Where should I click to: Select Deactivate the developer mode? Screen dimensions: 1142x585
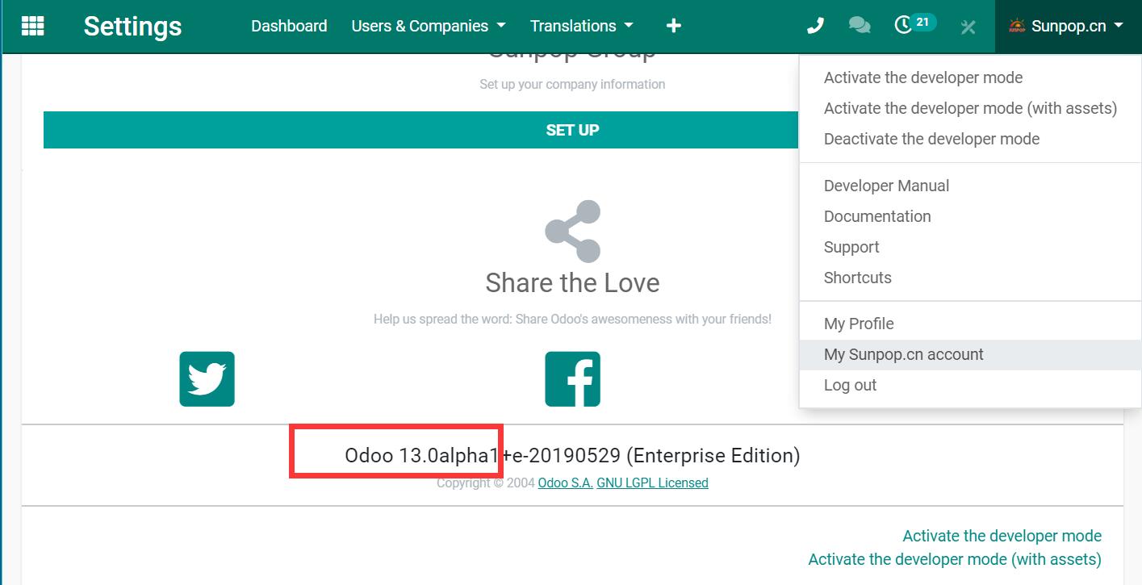pyautogui.click(x=931, y=139)
